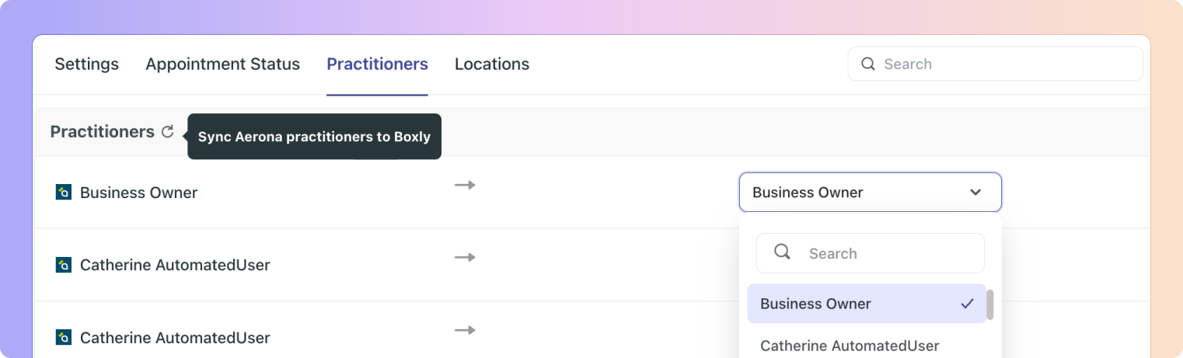
Task: Select the Practitioners tab
Action: pyautogui.click(x=377, y=64)
